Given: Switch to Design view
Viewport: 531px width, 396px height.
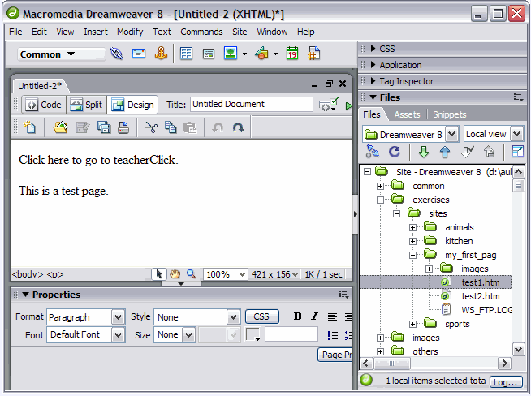Looking at the screenshot, I should point(132,105).
